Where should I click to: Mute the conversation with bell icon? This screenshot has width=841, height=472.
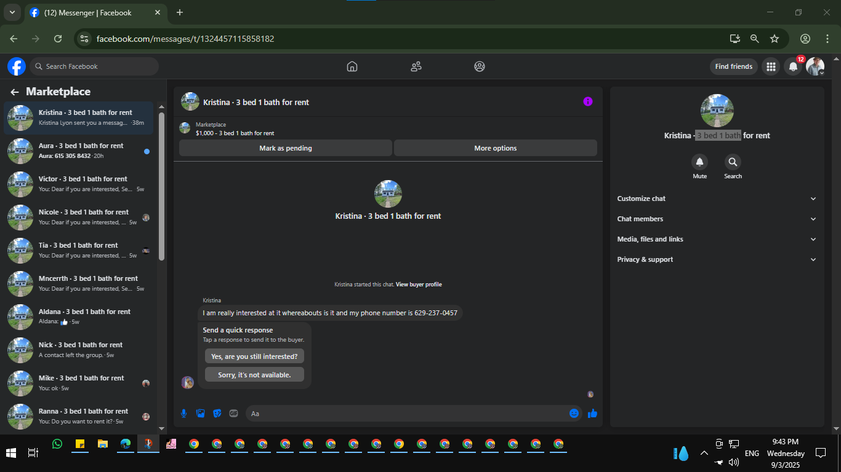(699, 162)
